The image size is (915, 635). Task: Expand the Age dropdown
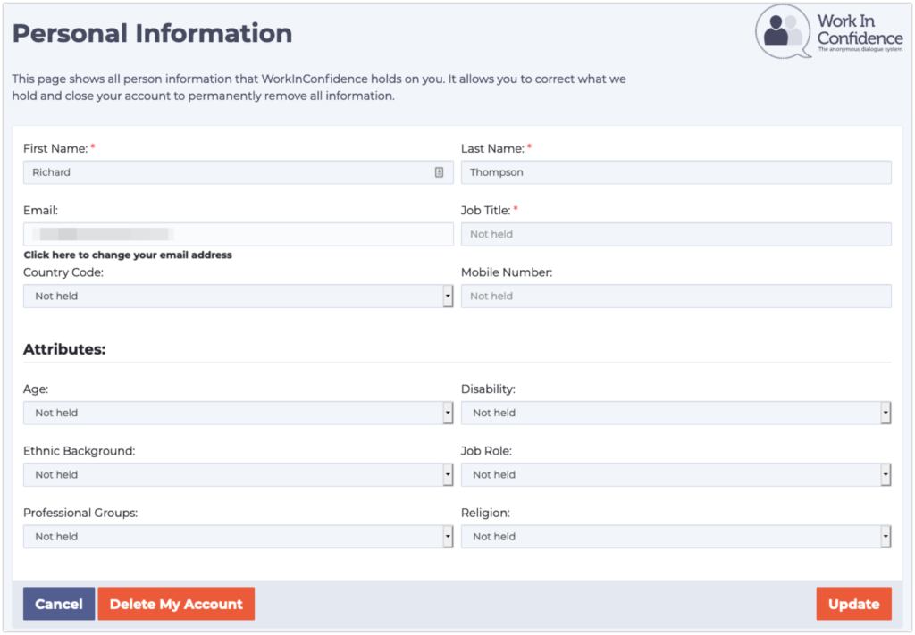click(x=447, y=413)
